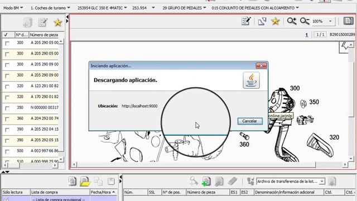Click callout 350 next to the nut

(x=314, y=102)
